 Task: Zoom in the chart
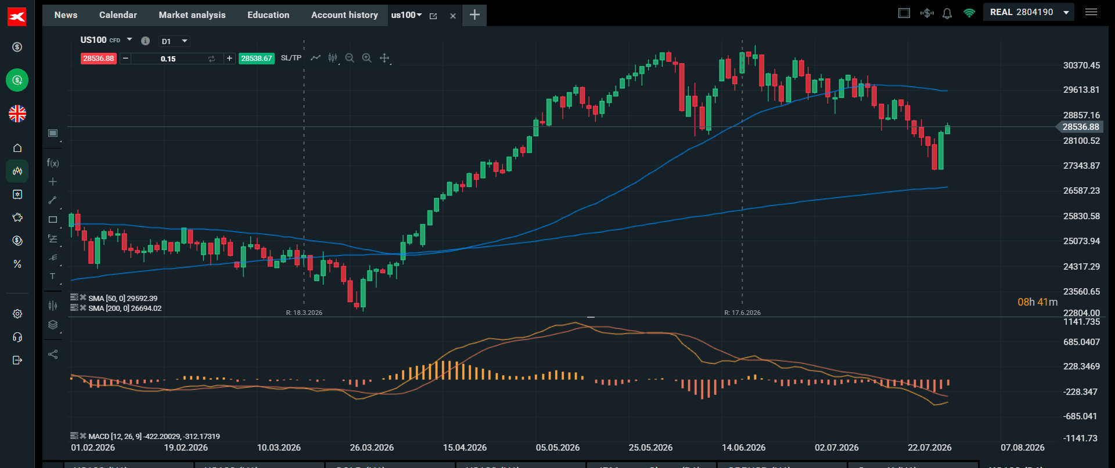pyautogui.click(x=367, y=58)
